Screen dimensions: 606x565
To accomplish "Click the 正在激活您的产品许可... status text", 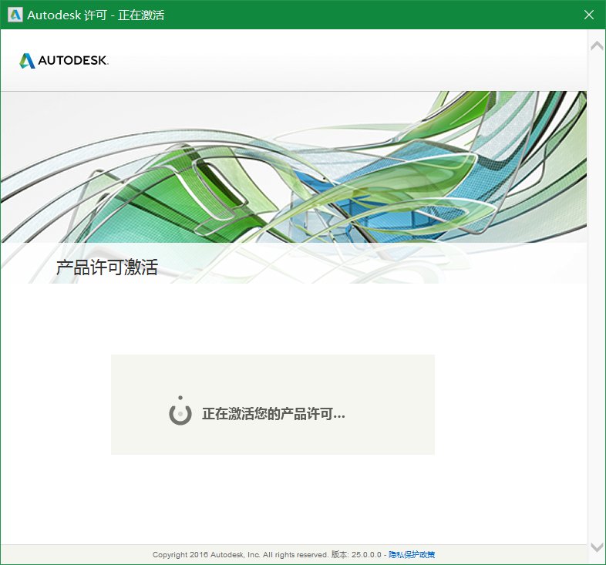I will tap(274, 414).
